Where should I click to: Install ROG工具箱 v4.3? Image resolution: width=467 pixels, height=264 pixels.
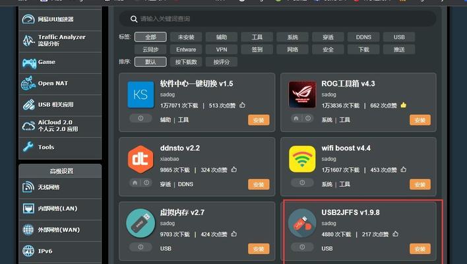coord(420,120)
